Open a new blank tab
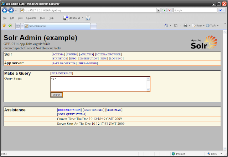This screenshot has width=228, height=157. pyautogui.click(x=93, y=26)
